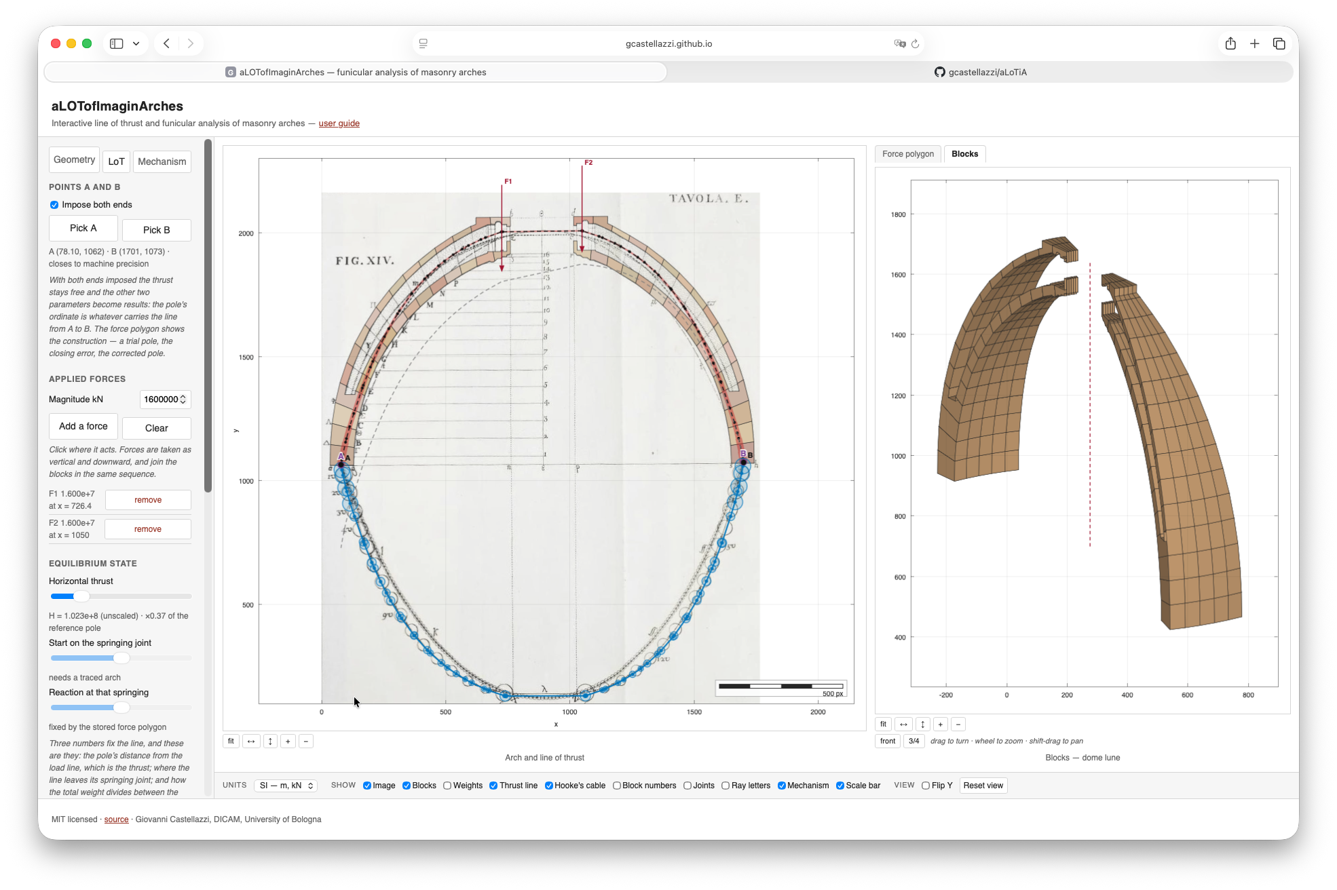Go back with Safari's back arrow
1337x890 pixels.
tap(166, 43)
